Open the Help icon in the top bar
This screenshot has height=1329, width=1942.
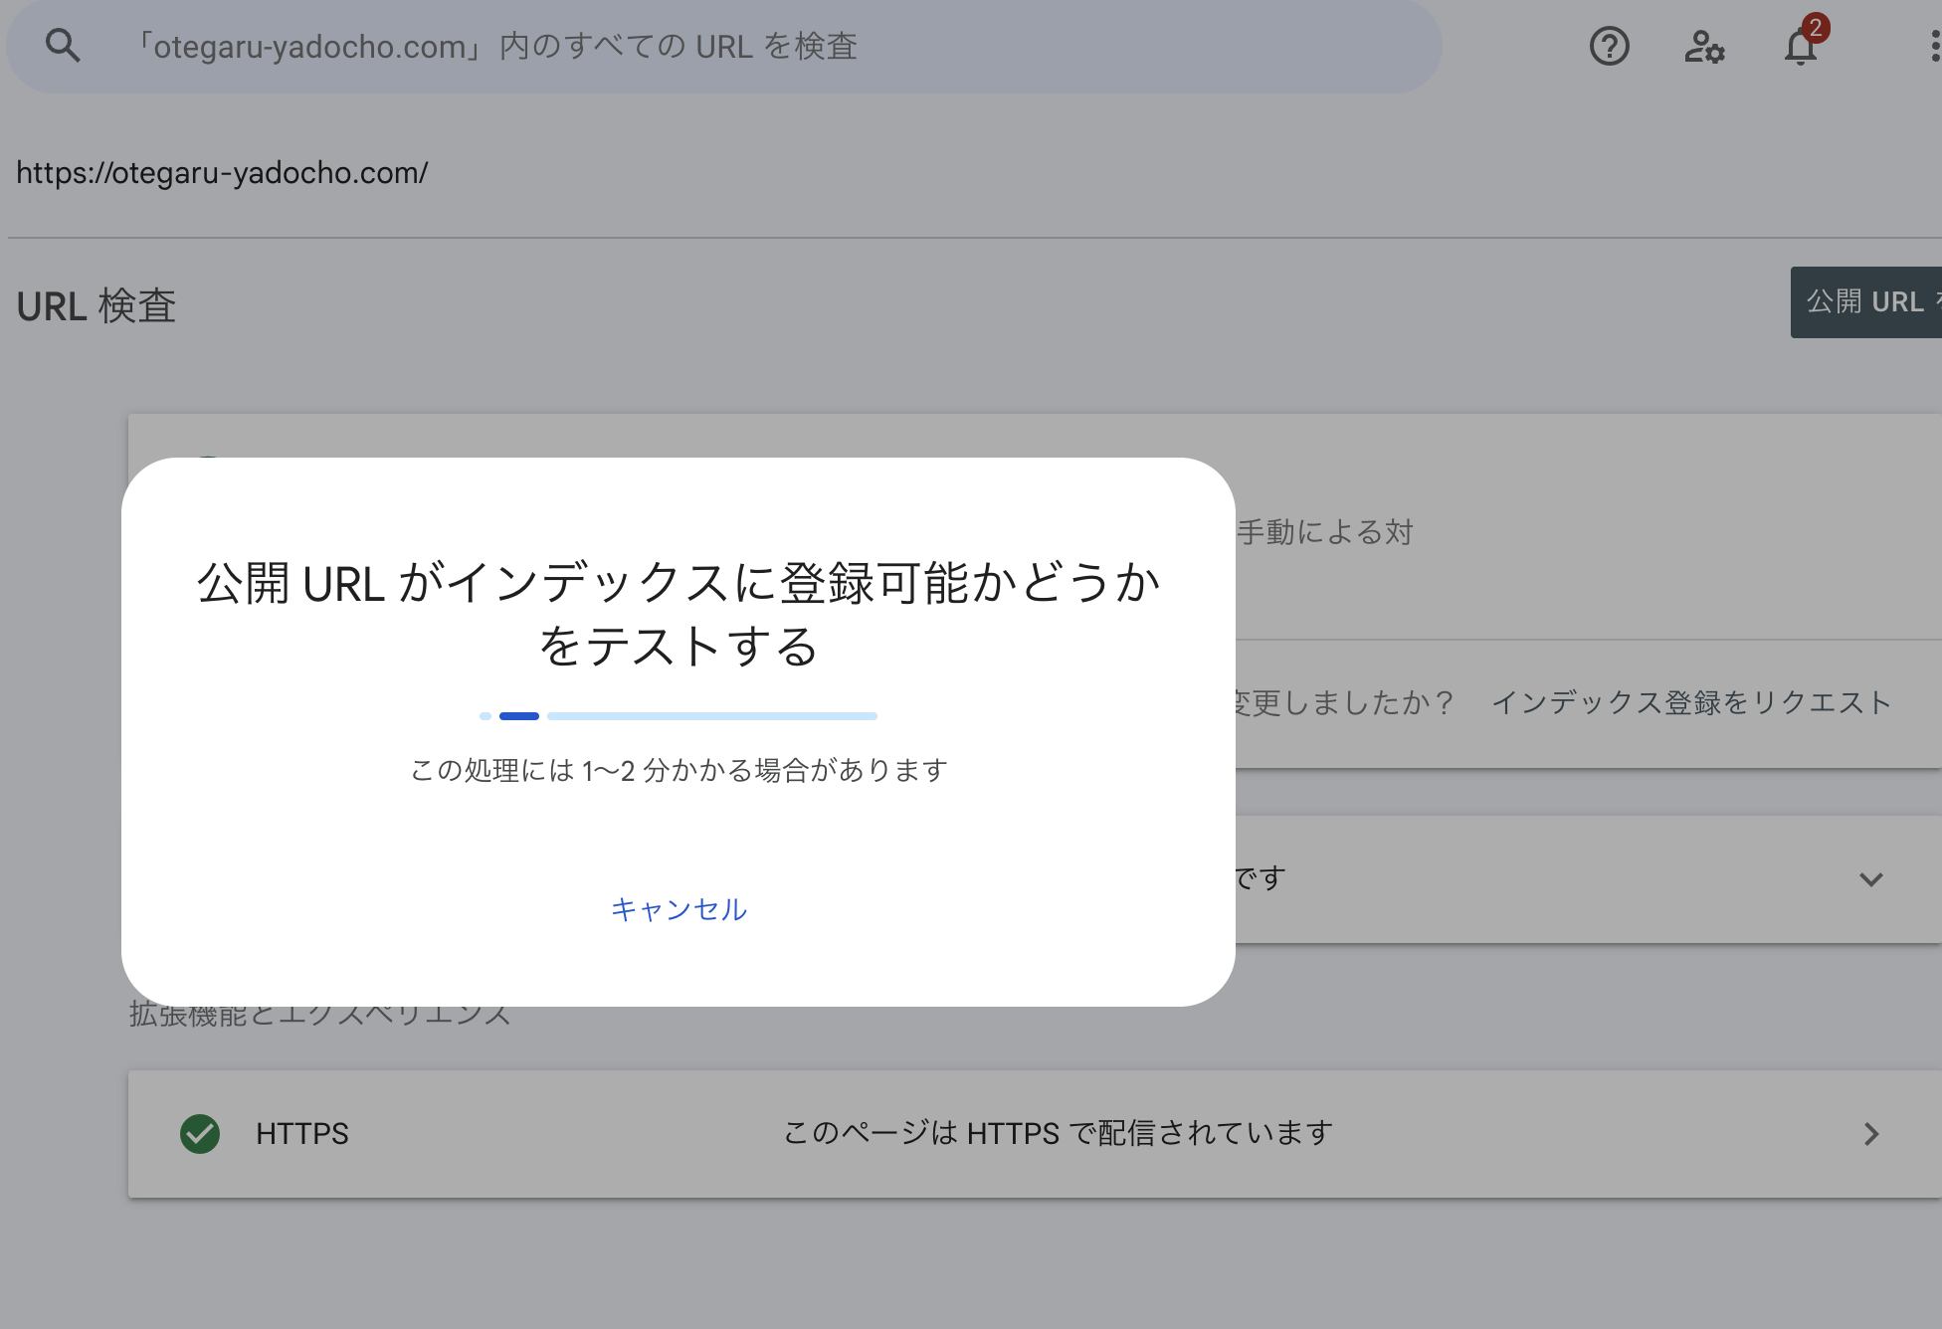pyautogui.click(x=1609, y=47)
